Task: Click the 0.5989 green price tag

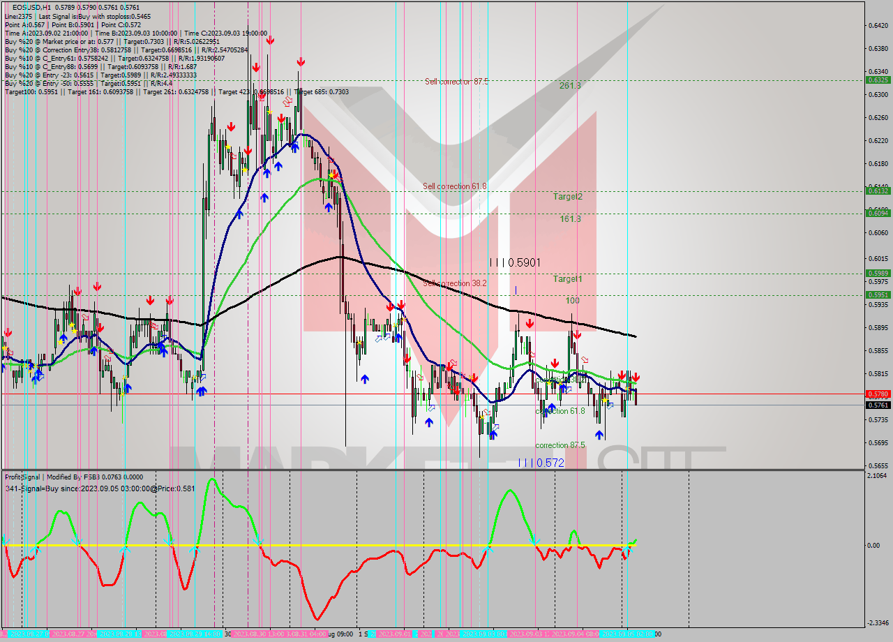Action: click(878, 274)
